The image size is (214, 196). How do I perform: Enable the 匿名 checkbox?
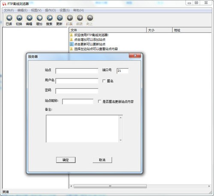104,81
